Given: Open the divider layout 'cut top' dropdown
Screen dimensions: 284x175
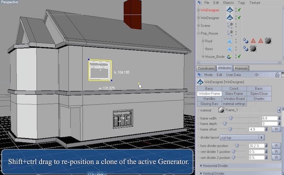Looking at the screenshot, I should click(242, 137).
